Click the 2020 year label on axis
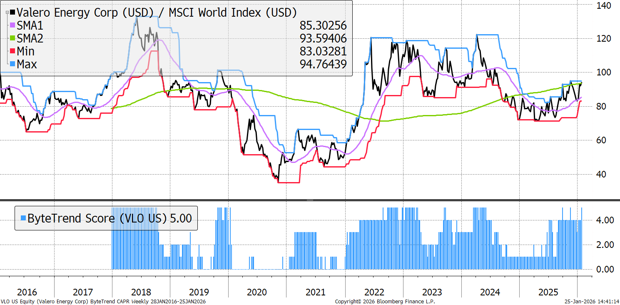This screenshot has height=305, width=620. point(257,292)
